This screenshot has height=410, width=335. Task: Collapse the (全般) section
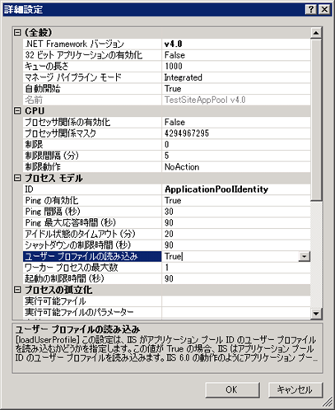(x=17, y=33)
